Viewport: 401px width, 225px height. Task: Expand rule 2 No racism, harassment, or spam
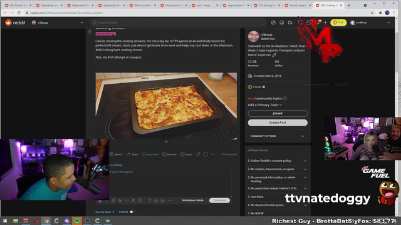point(278,169)
